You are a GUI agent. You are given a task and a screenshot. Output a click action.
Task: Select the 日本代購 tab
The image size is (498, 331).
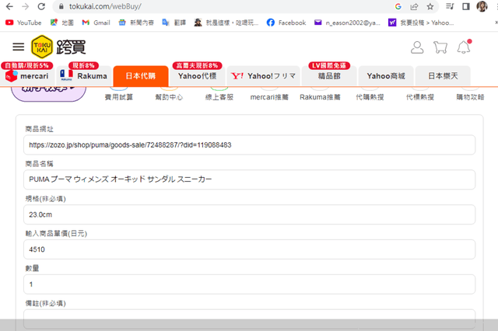pos(141,76)
